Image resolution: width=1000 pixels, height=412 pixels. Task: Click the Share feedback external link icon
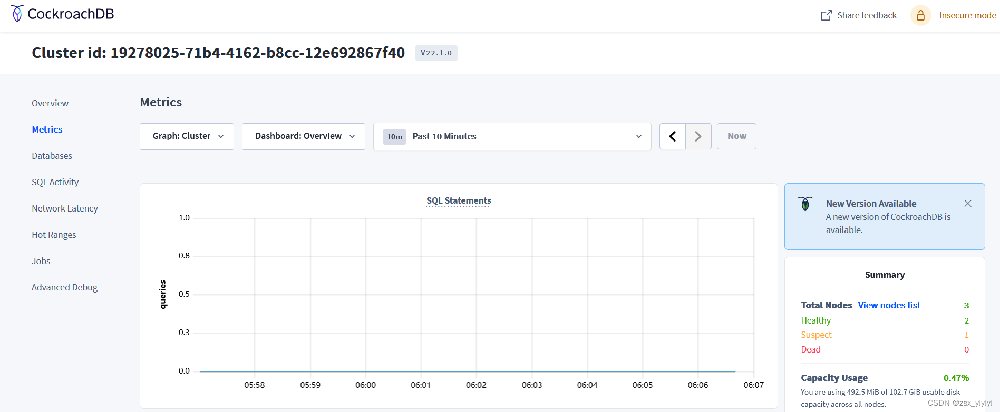click(826, 15)
